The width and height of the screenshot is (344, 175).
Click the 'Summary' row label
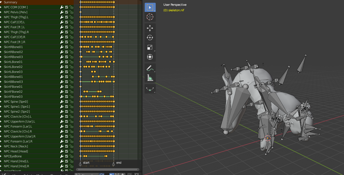(x=10, y=2)
